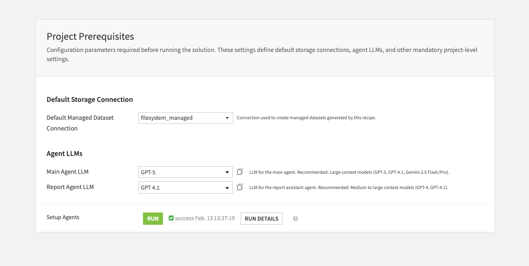
Task: Click the success Feb. 13 13:37:19 status text
Action: (205, 218)
